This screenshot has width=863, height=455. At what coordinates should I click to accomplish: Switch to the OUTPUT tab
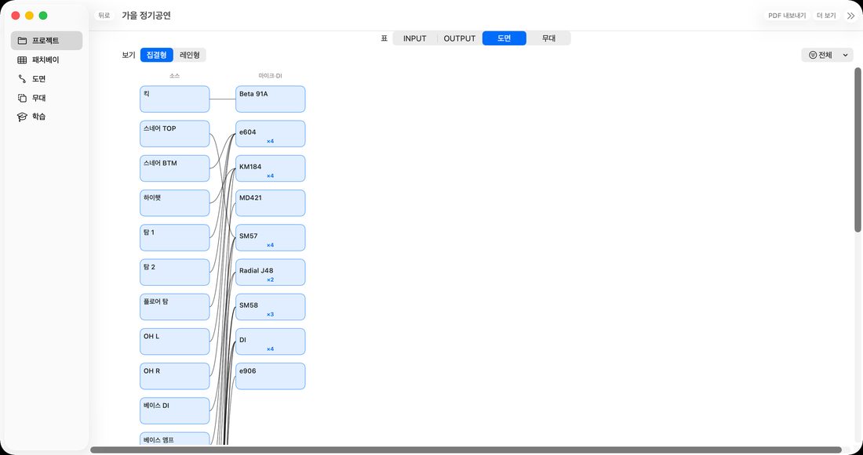(460, 38)
